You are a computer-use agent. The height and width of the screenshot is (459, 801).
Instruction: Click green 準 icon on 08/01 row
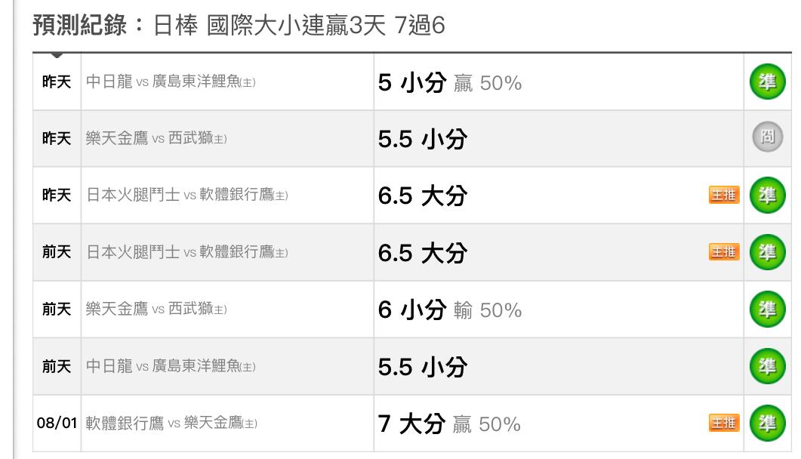(x=767, y=423)
